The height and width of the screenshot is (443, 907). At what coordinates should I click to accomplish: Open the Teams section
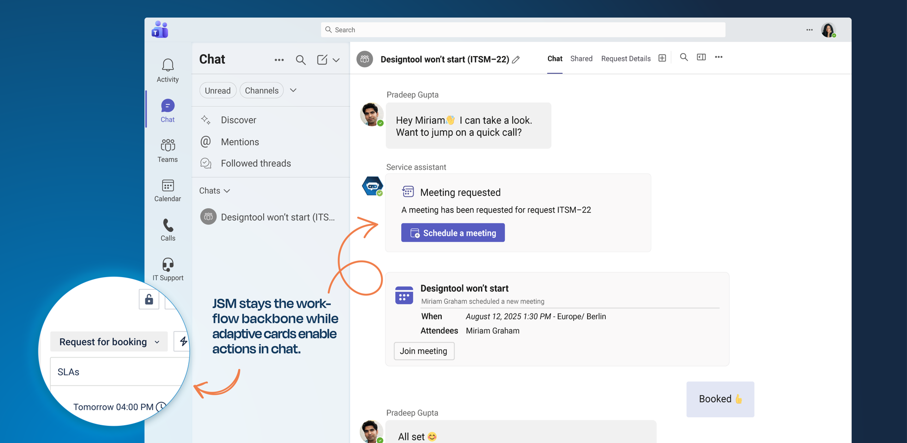pyautogui.click(x=168, y=149)
